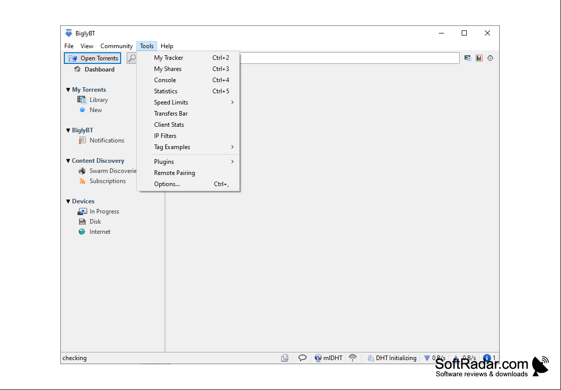The width and height of the screenshot is (561, 390).
Task: Collapse the Content Discovery section
Action: click(x=68, y=161)
